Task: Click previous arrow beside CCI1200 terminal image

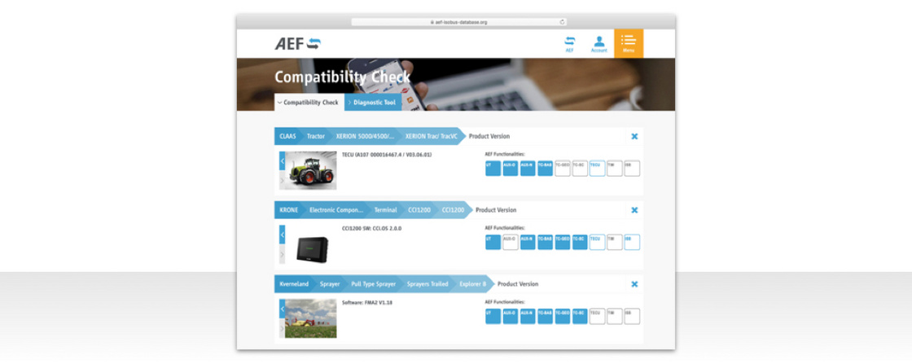Action: [x=282, y=235]
